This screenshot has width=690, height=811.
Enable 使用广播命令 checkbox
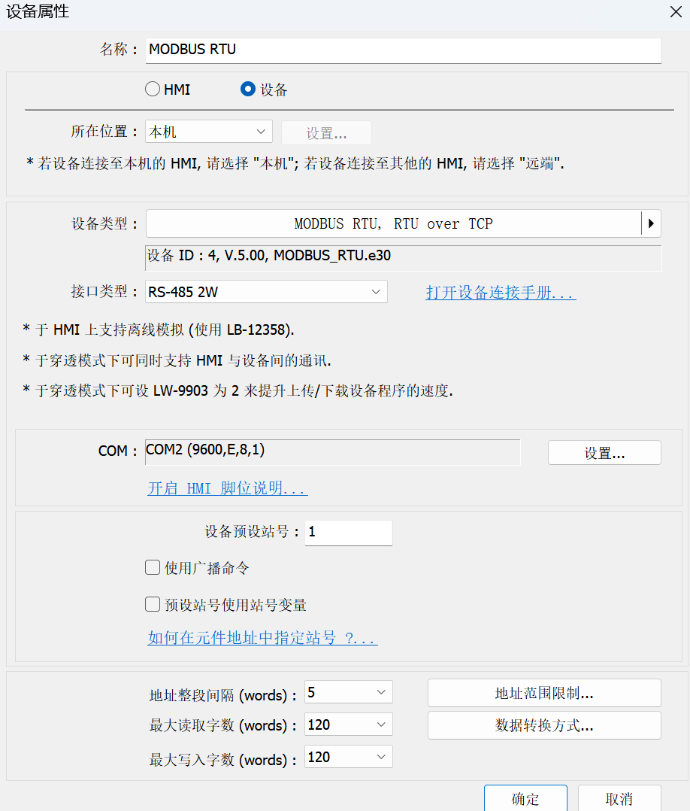(x=153, y=568)
